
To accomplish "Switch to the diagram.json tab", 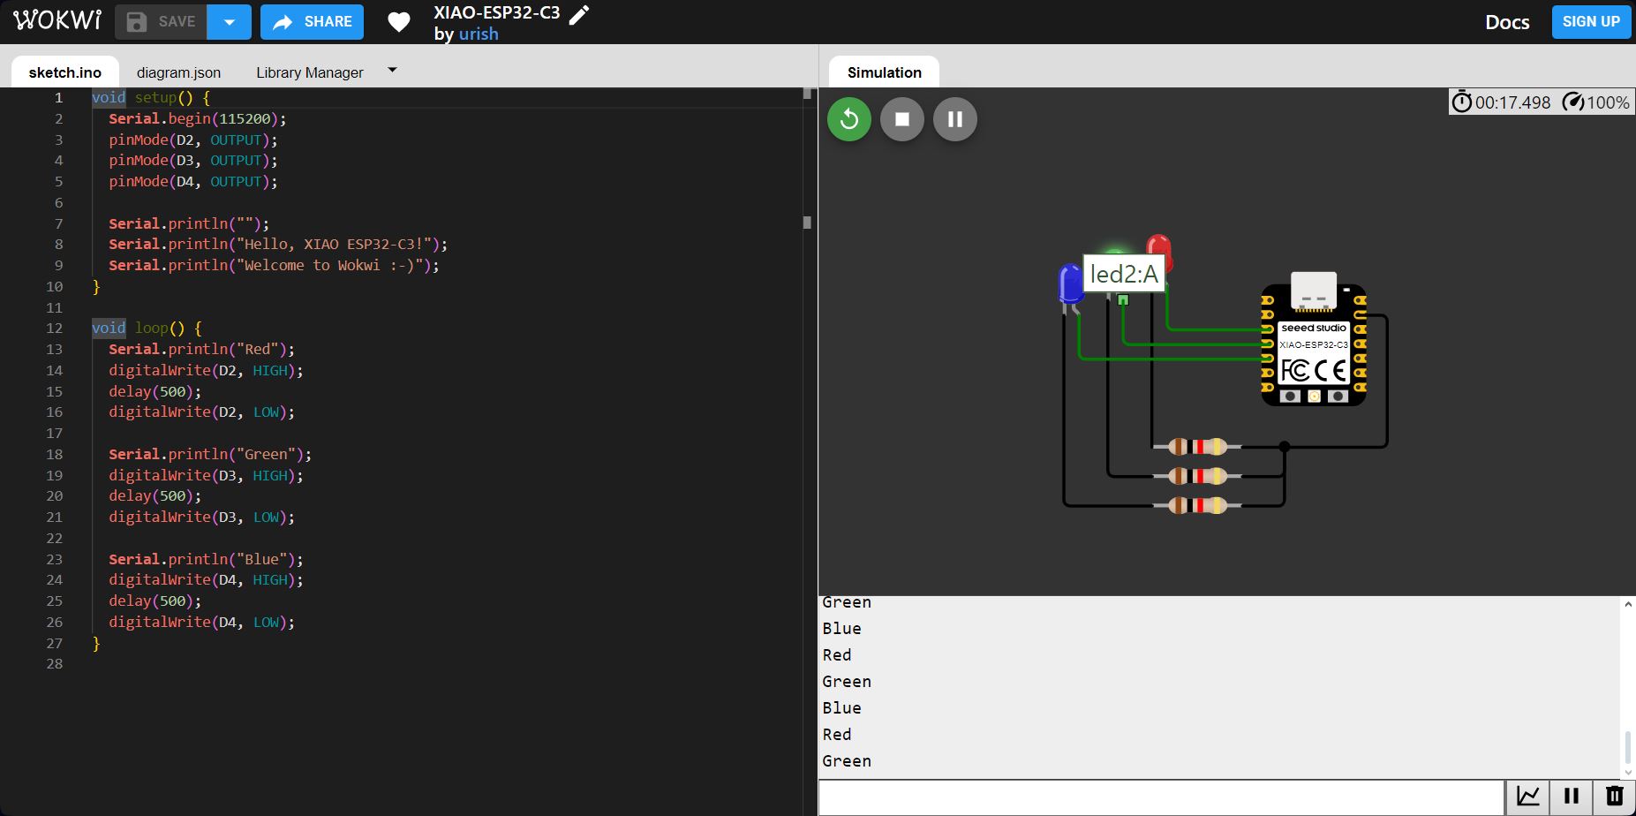I will pos(179,72).
